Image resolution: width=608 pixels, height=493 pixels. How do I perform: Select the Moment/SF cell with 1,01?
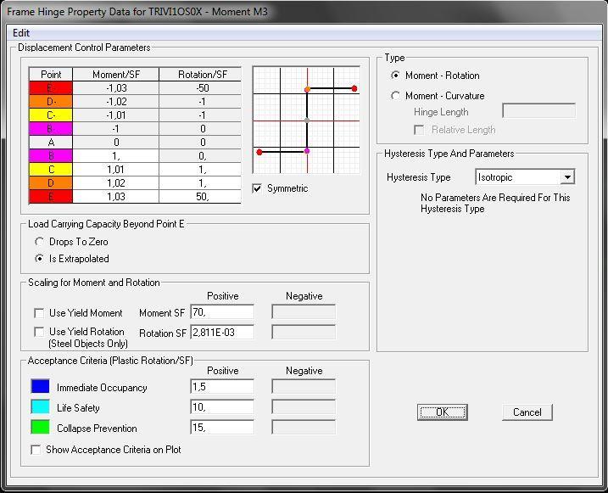(115, 170)
